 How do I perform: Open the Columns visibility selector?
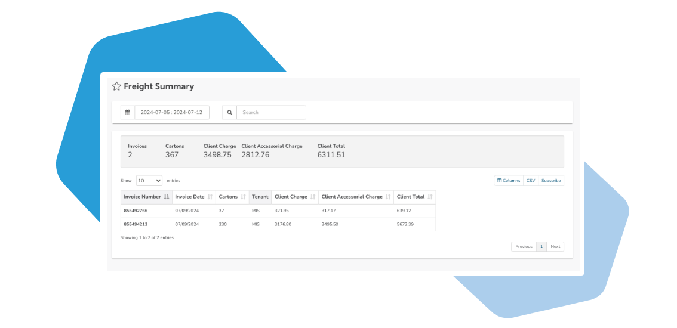point(509,180)
